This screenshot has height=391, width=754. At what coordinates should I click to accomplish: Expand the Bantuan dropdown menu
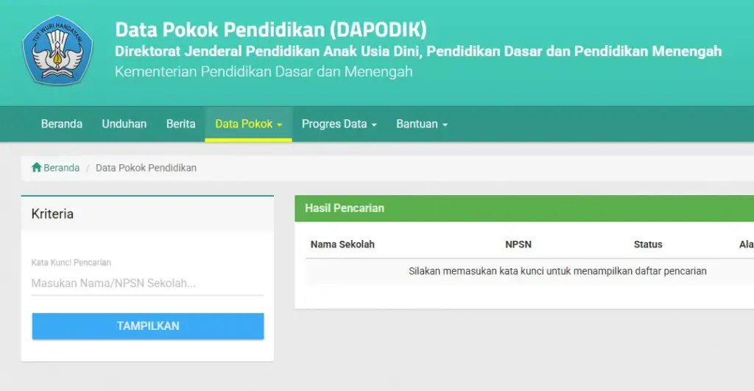coord(422,124)
